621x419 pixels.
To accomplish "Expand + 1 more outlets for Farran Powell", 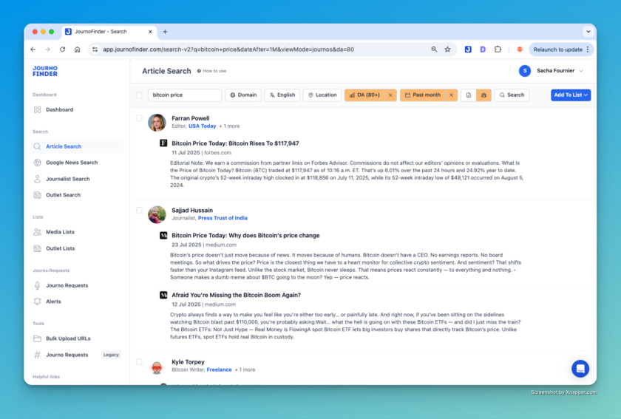I will pyautogui.click(x=229, y=126).
